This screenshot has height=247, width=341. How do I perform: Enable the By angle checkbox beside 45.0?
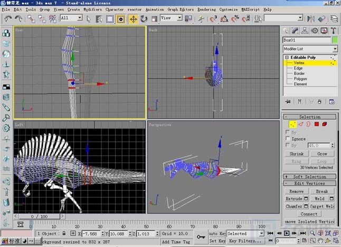288,145
